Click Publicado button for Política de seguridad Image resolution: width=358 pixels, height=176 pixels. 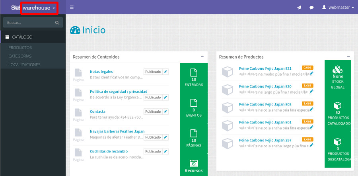153,98
